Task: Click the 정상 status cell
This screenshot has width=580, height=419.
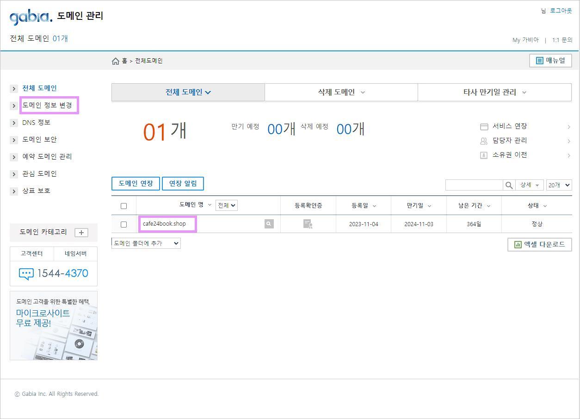Action: pos(537,224)
